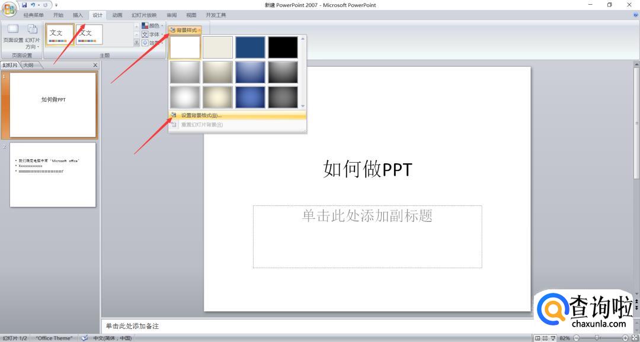
Task: Expand the theme gallery more arrow
Action: (137, 43)
